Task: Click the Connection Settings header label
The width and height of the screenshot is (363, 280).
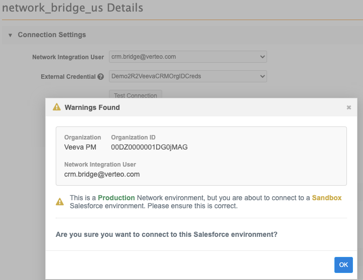Action: pos(52,35)
